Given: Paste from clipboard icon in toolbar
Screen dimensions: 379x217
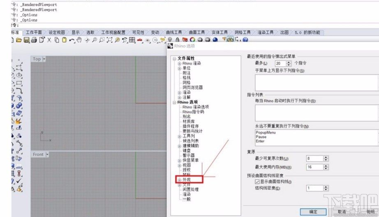Looking at the screenshot, I should pos(64,40).
